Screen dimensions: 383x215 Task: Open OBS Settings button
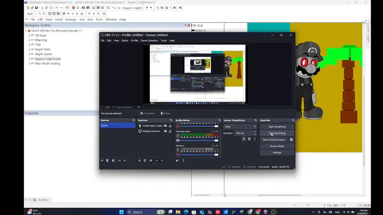click(x=277, y=153)
